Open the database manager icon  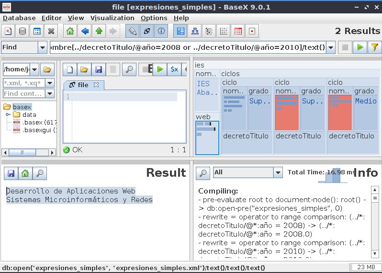click(22, 32)
